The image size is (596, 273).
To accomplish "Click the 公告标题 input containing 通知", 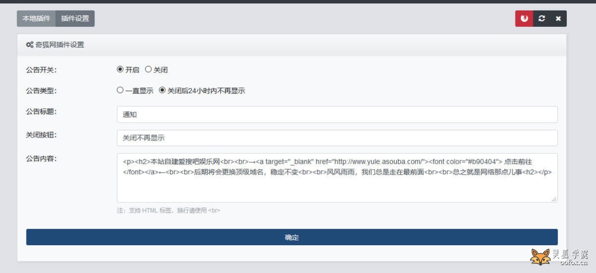I will 337,114.
